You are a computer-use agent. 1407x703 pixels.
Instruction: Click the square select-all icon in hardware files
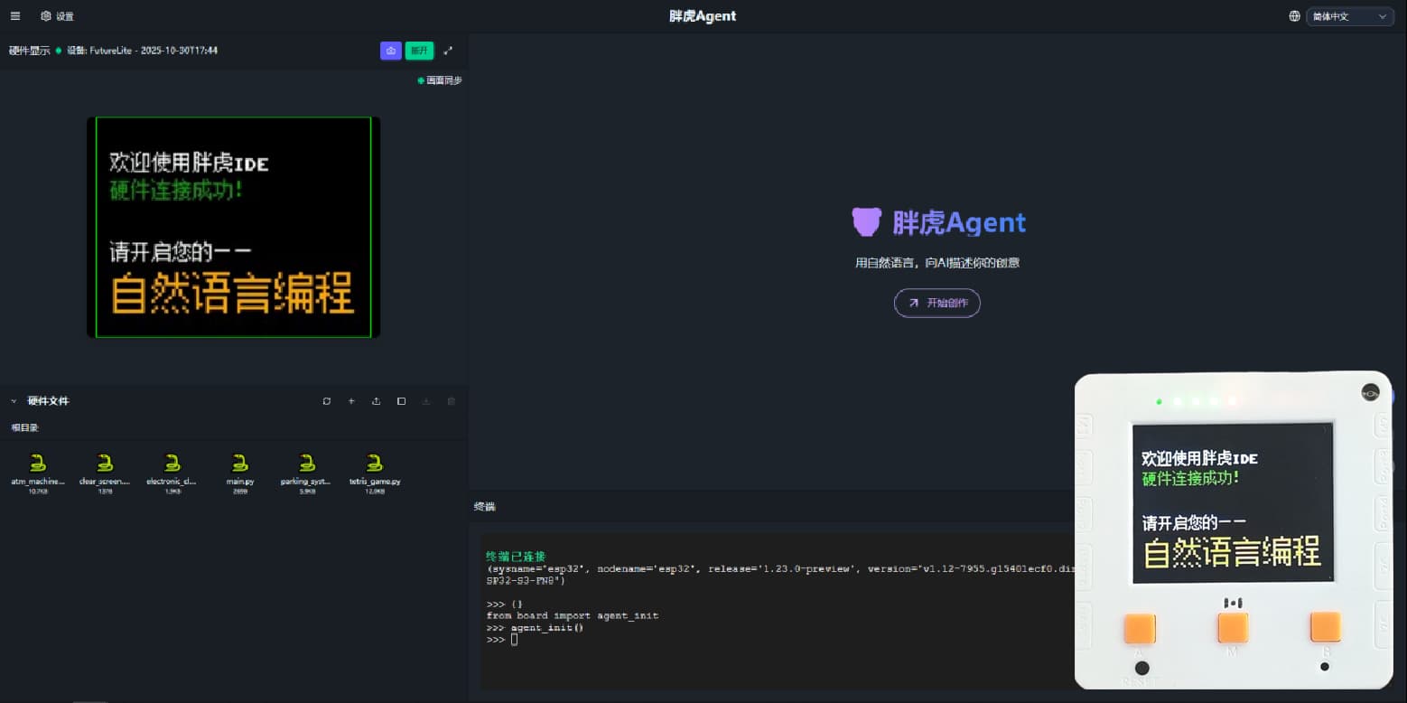(x=401, y=401)
